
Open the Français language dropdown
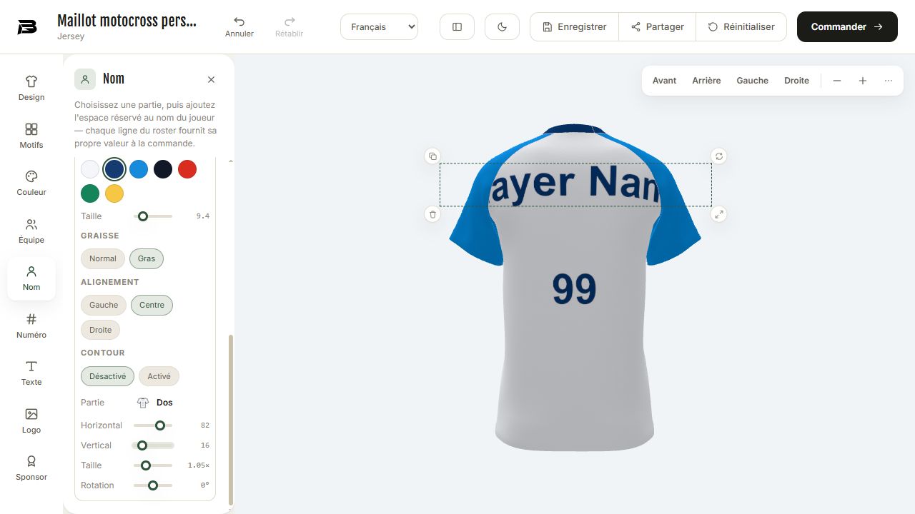(x=379, y=27)
